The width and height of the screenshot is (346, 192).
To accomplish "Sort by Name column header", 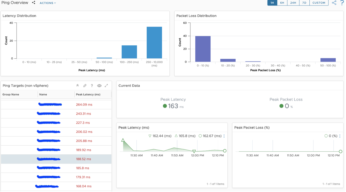I will [43, 94].
